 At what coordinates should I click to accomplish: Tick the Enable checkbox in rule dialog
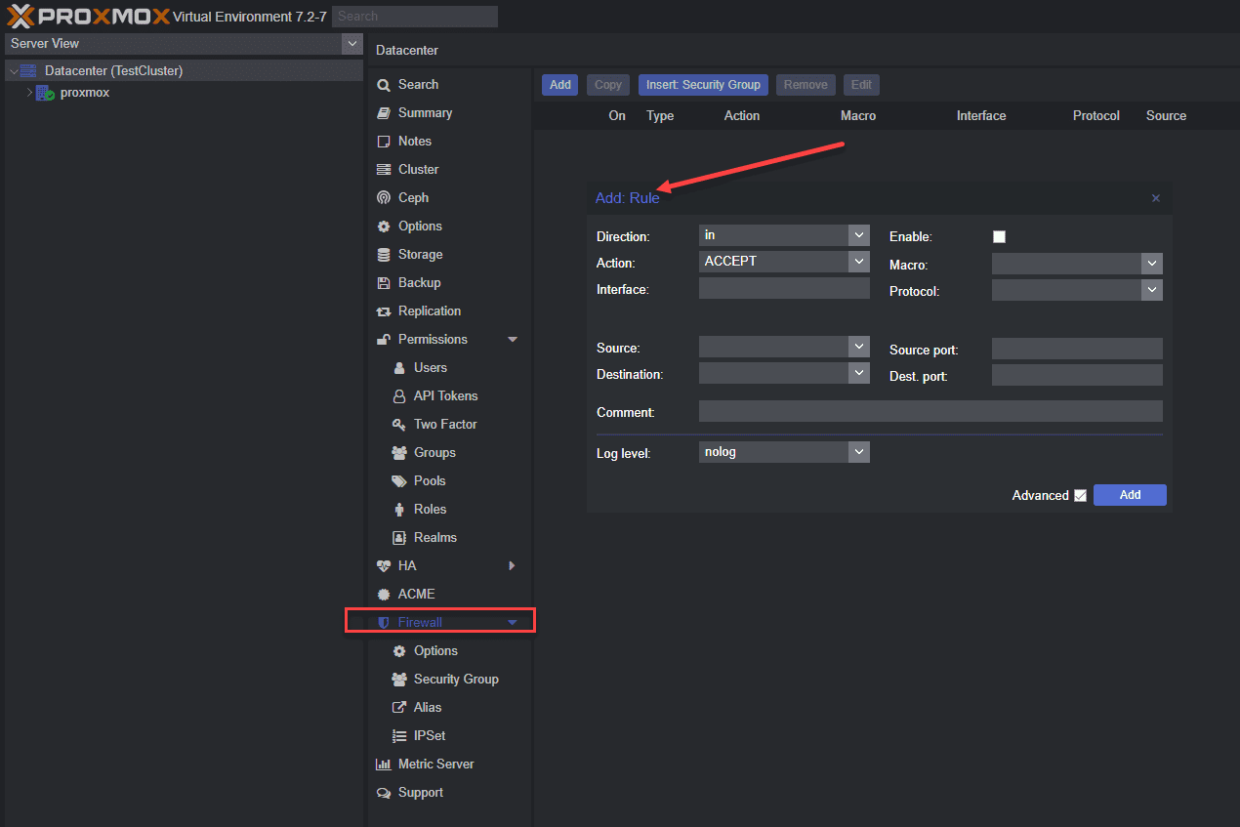[999, 236]
